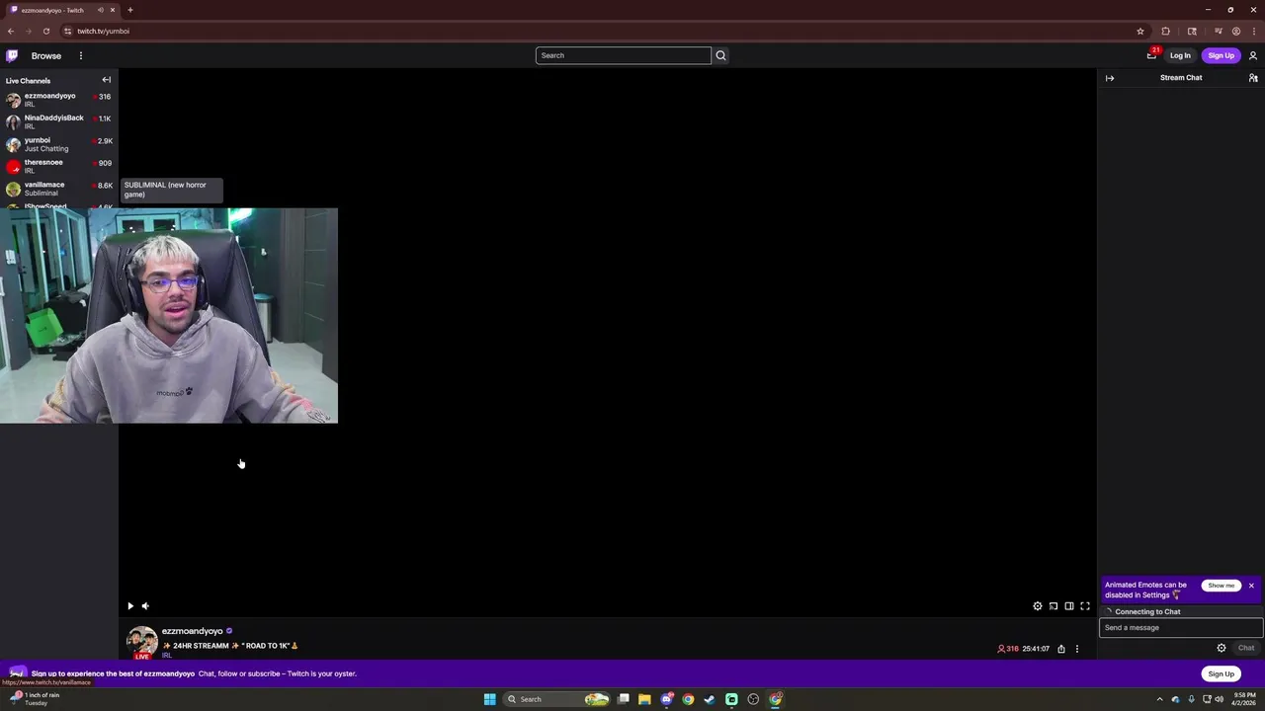
Task: Share the stream via share icon
Action: (x=1061, y=649)
